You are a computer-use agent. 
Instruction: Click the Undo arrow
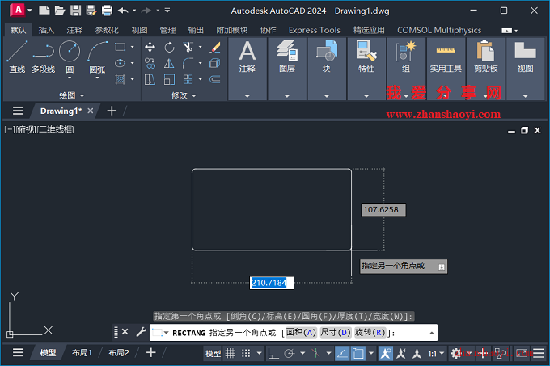(123, 11)
